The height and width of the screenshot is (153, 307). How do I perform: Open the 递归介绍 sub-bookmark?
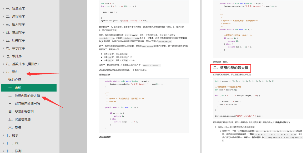coord(15,80)
